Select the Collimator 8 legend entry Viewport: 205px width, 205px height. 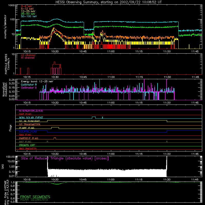click(x=29, y=85)
